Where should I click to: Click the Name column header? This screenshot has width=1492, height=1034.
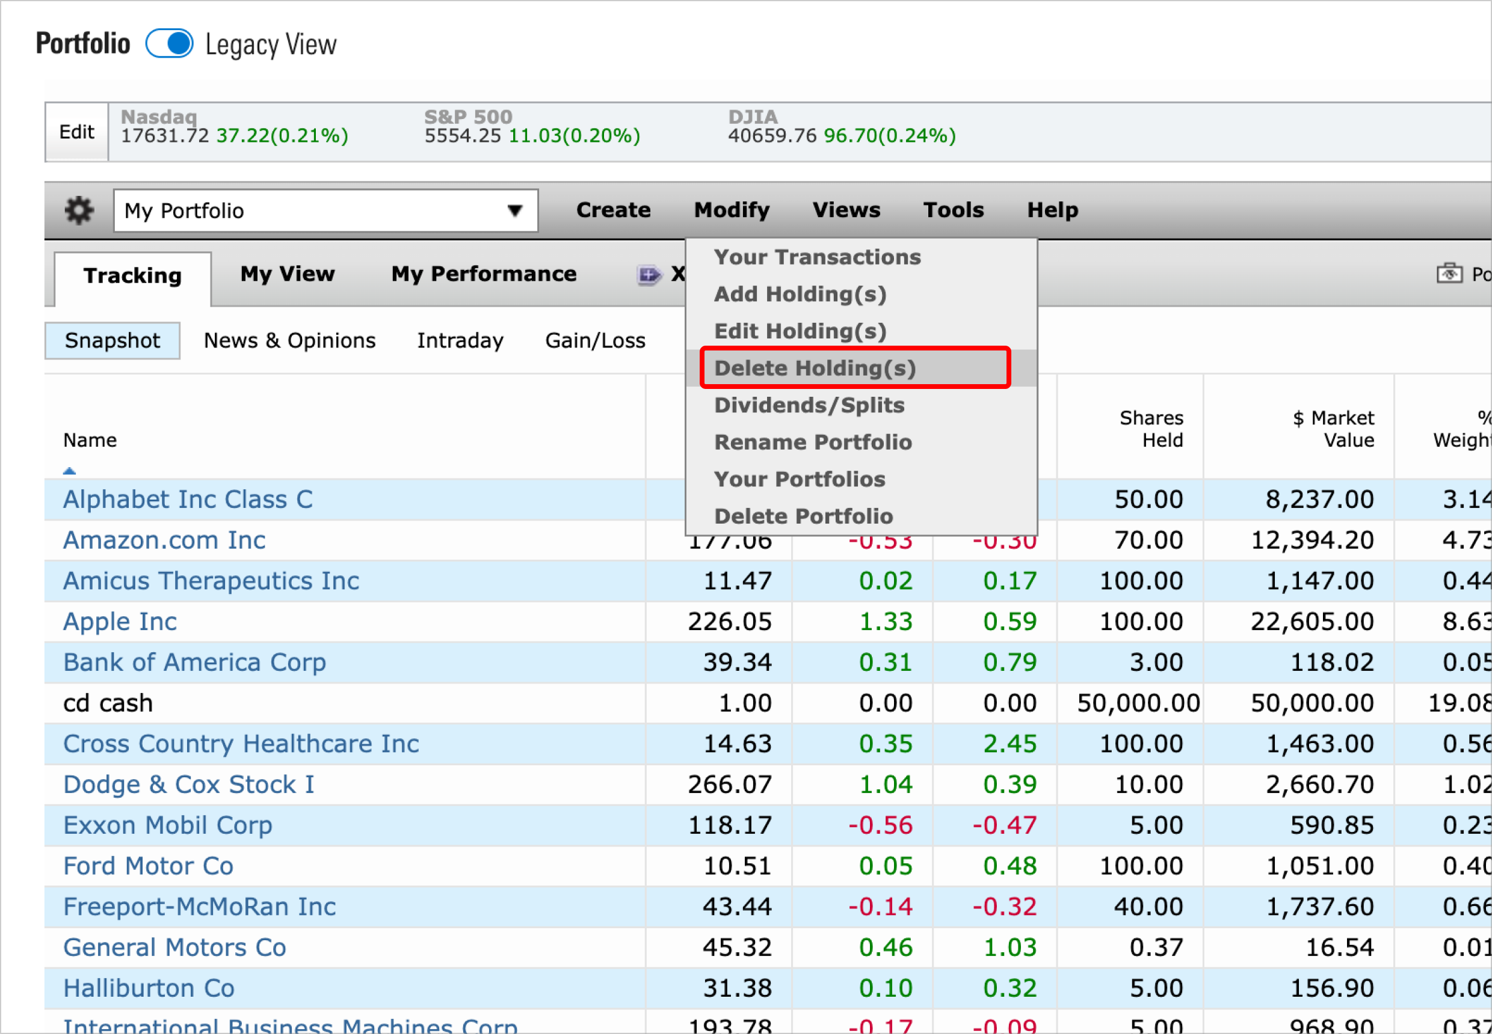(90, 441)
